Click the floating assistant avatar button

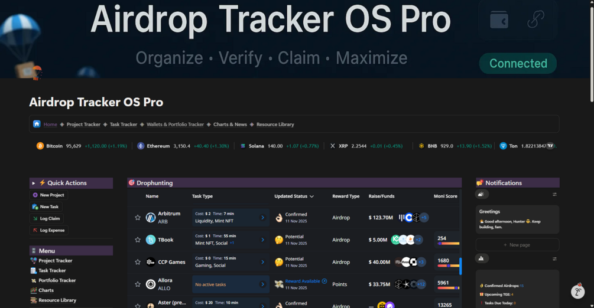click(577, 291)
